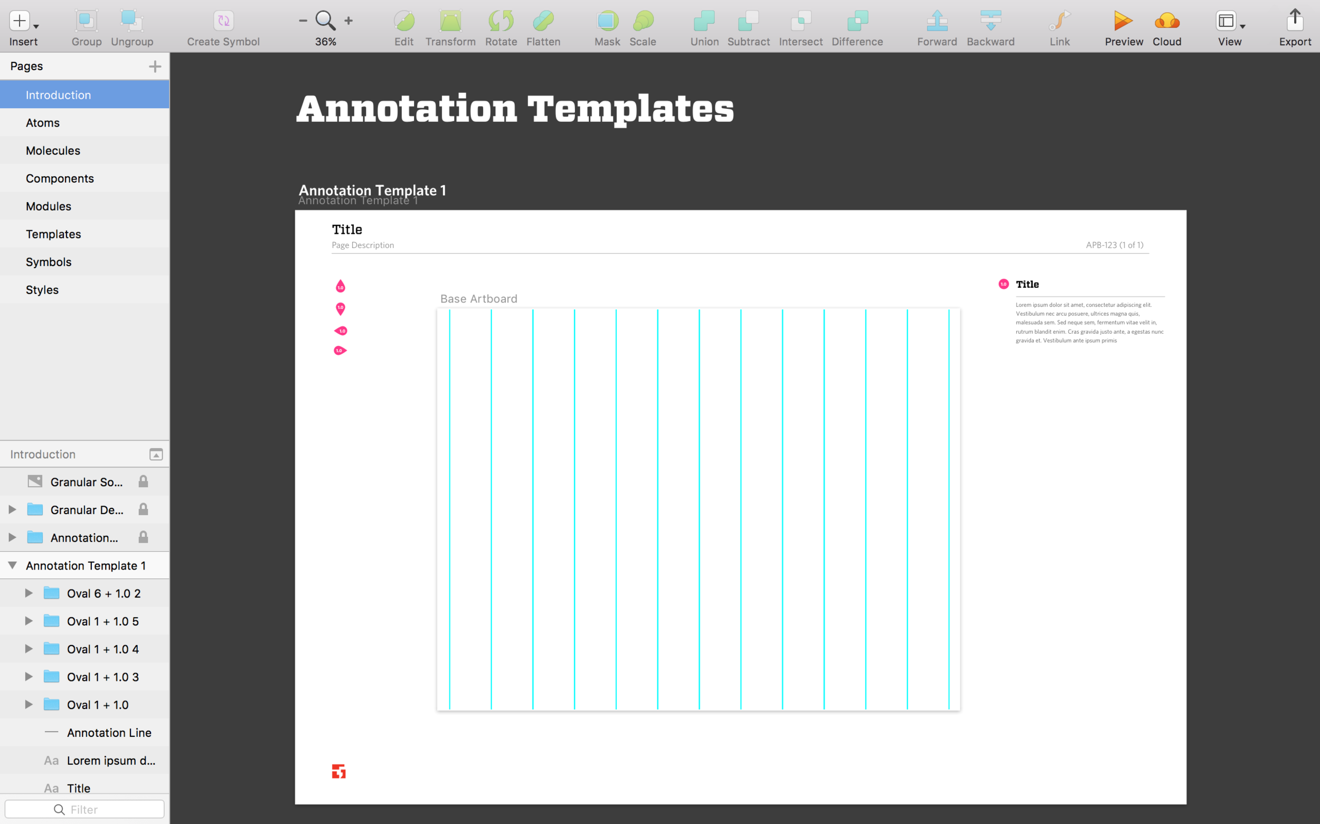This screenshot has height=824, width=1320.
Task: Toggle lock on Granular De... layer
Action: click(x=143, y=509)
